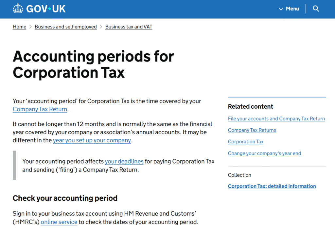Follow the 'year you set up your company' link
This screenshot has width=335, height=236.
(x=92, y=140)
